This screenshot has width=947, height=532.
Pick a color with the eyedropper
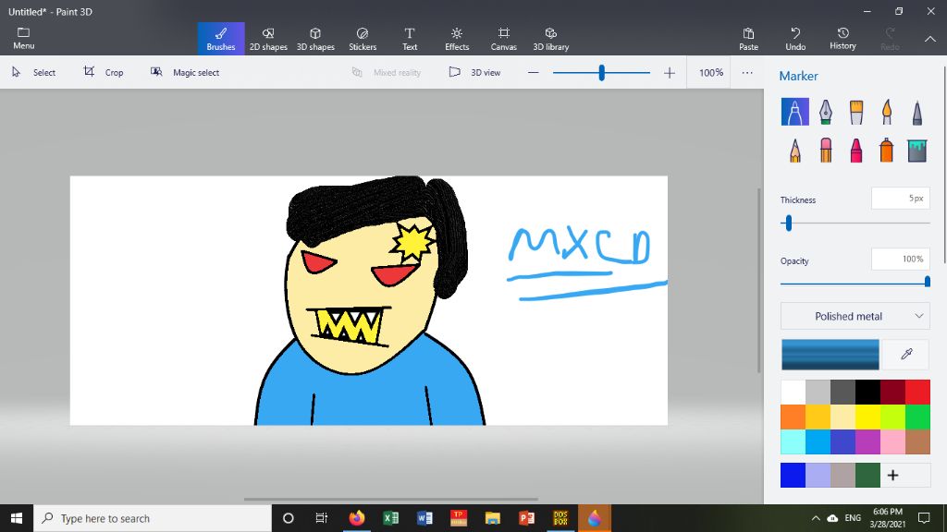[906, 354]
